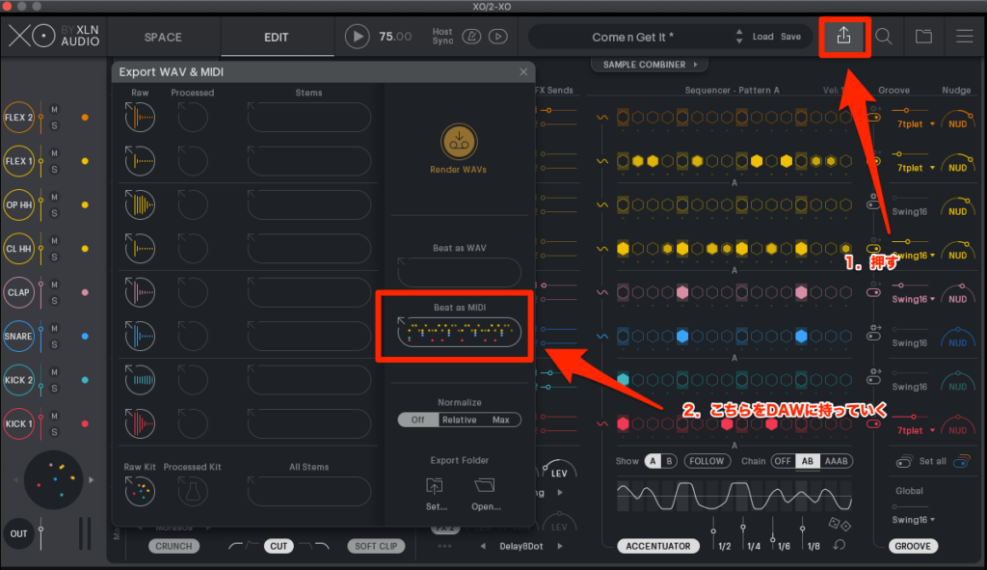This screenshot has height=570, width=987.
Task: Solo the SNARE channel
Action: click(55, 344)
